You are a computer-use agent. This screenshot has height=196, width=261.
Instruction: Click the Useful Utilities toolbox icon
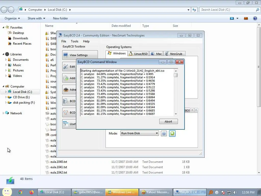coord(66,124)
